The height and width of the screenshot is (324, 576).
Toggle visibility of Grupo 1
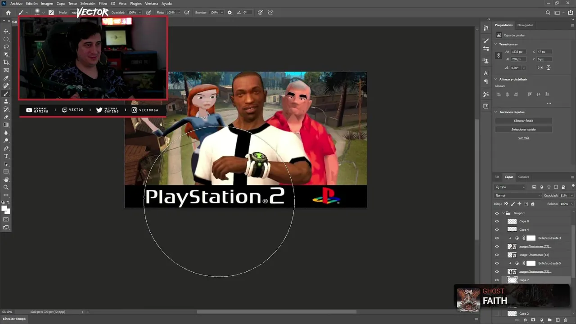(x=497, y=213)
